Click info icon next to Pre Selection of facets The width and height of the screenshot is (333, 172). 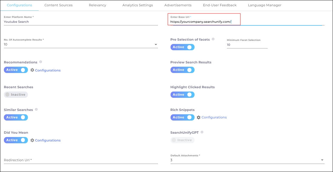pyautogui.click(x=213, y=39)
